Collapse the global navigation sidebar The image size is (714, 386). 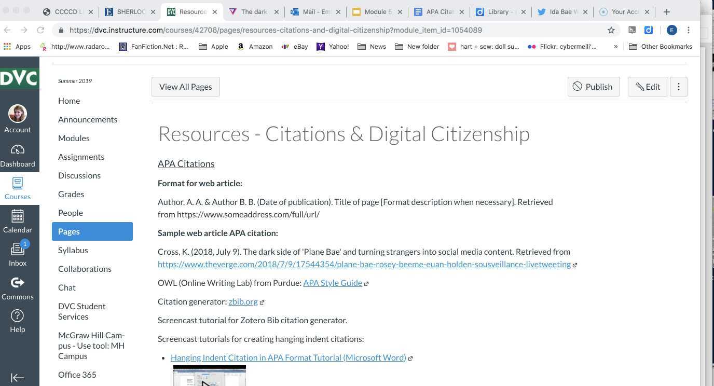pos(17,377)
